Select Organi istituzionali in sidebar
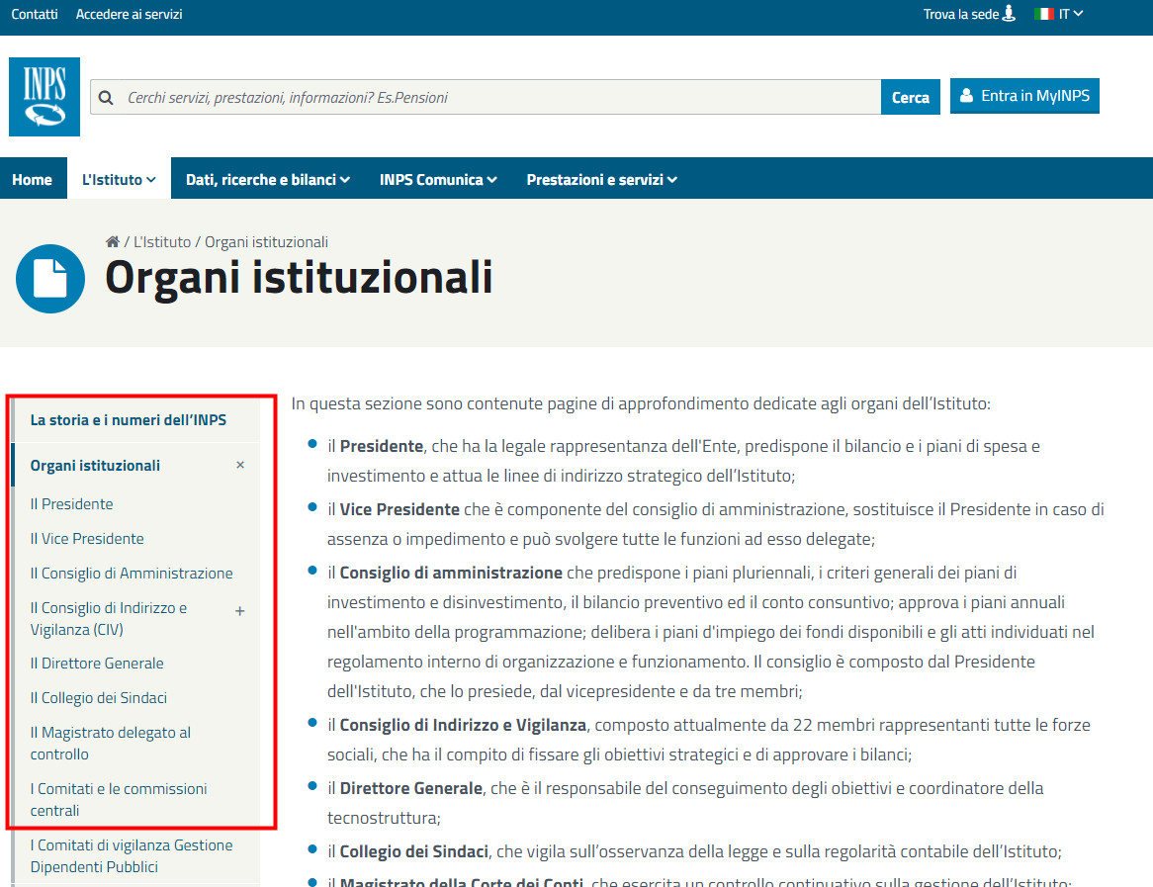Screen dimensions: 1153x887 pos(95,466)
